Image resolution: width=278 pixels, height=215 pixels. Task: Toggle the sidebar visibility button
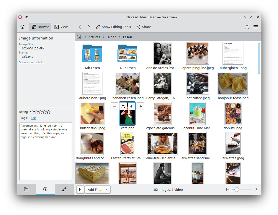[x=81, y=190]
